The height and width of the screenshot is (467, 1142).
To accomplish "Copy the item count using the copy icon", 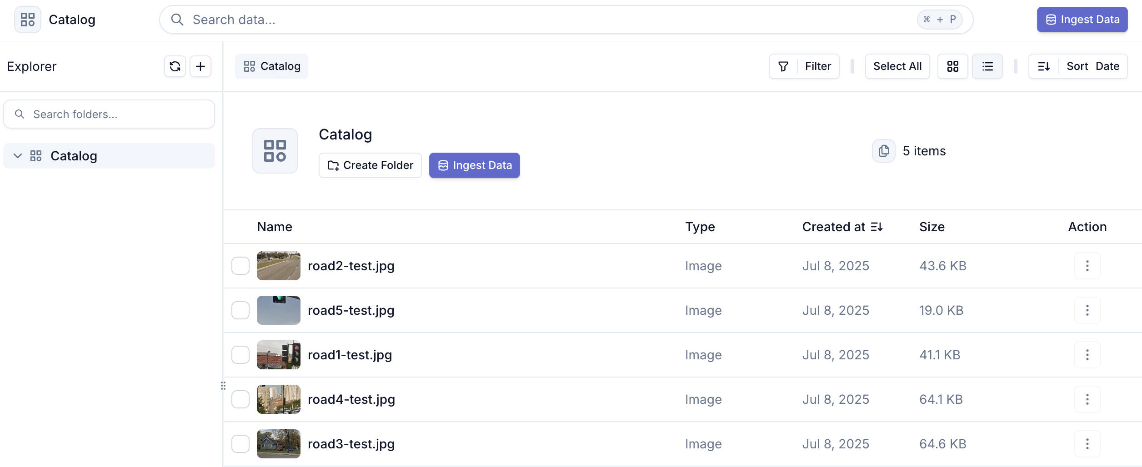I will click(x=883, y=151).
